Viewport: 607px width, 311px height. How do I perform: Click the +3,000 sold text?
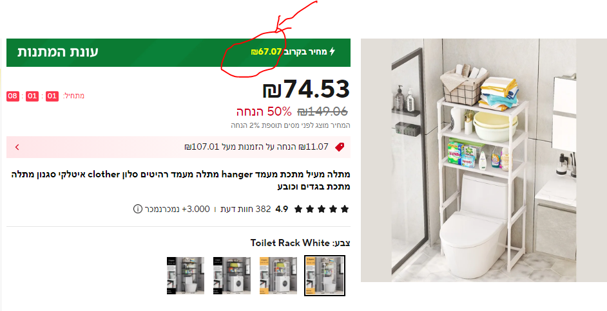(x=178, y=209)
